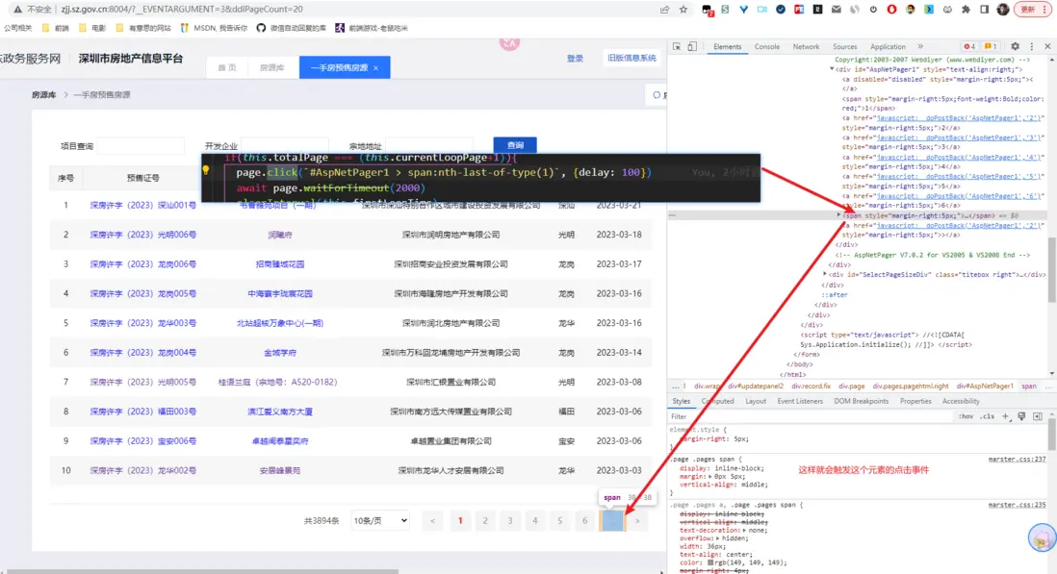Select the Event Listeners tab
The width and height of the screenshot is (1057, 574).
tap(800, 401)
